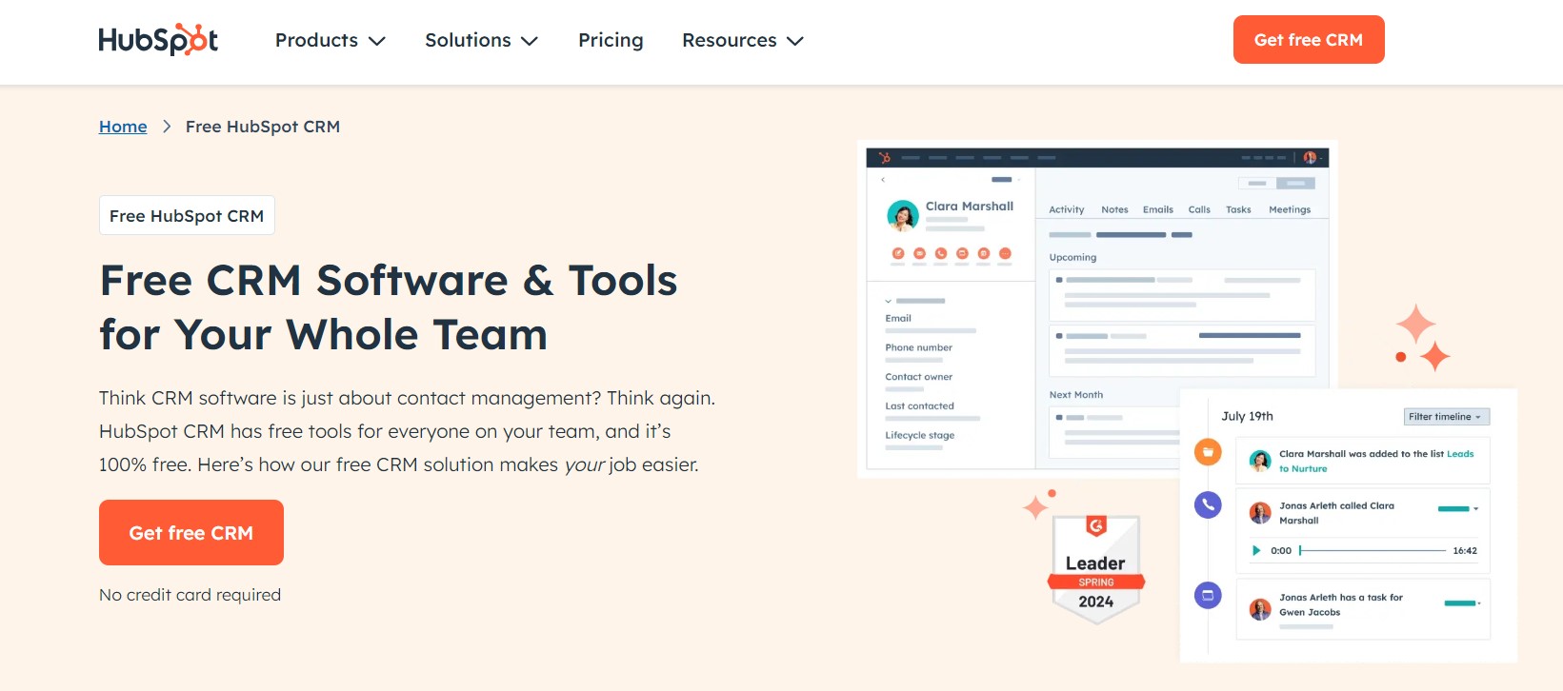Image resolution: width=1563 pixels, height=691 pixels.
Task: Click the purple task timeline icon
Action: pyautogui.click(x=1208, y=596)
